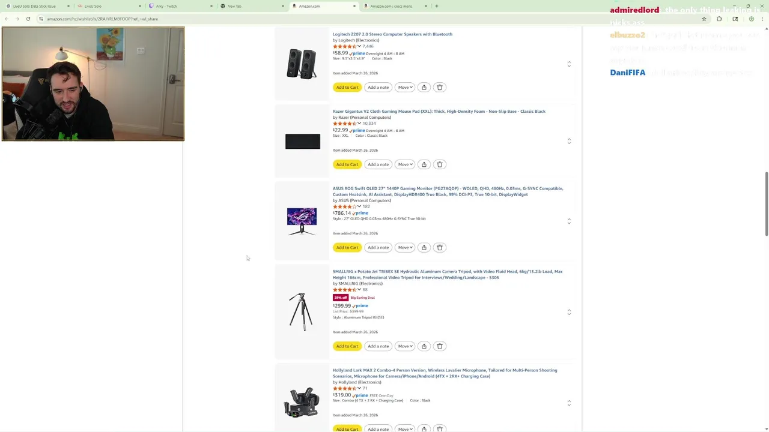The height and width of the screenshot is (432, 769).
Task: Switch to Amazon.com crocs mens tab
Action: tap(395, 6)
